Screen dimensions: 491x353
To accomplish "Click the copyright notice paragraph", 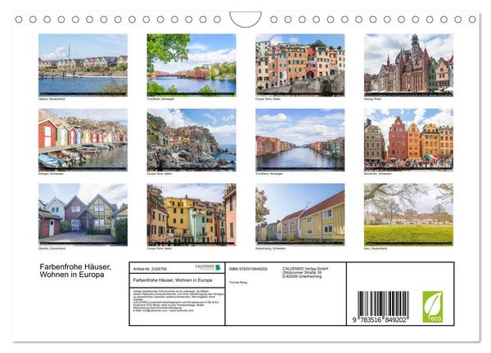I will pyautogui.click(x=178, y=301).
